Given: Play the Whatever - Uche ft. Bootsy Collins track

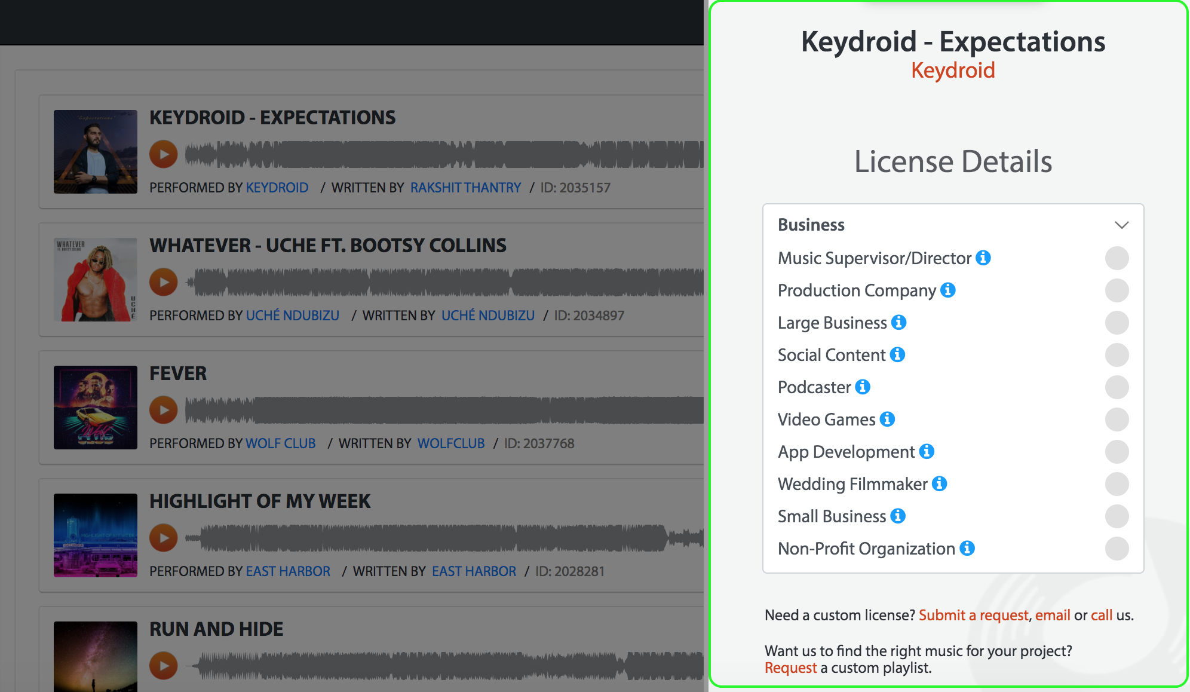Looking at the screenshot, I should pos(164,282).
